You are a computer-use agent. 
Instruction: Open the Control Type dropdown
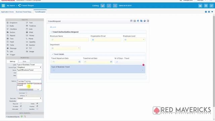click(29, 67)
